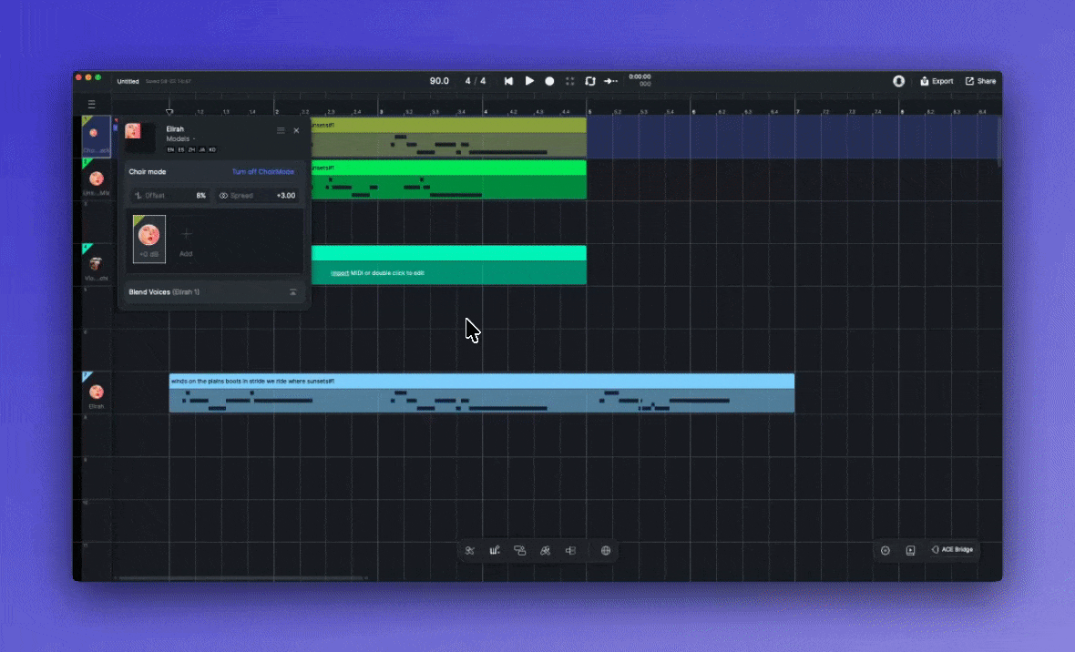Adjust the Spread value field
This screenshot has height=652, width=1075.
point(258,196)
